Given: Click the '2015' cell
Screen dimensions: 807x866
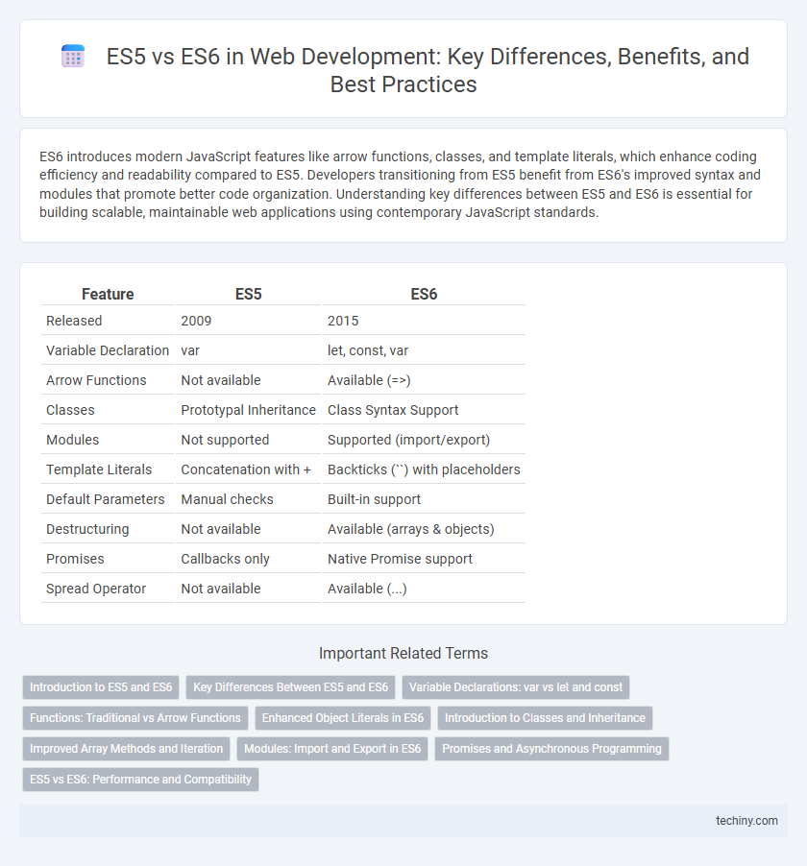Looking at the screenshot, I should point(424,321).
